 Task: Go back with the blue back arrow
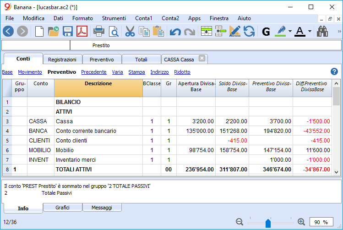[8, 31]
